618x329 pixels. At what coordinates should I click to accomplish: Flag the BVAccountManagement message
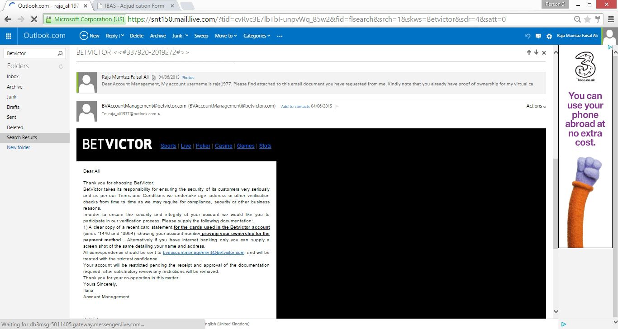click(x=337, y=107)
